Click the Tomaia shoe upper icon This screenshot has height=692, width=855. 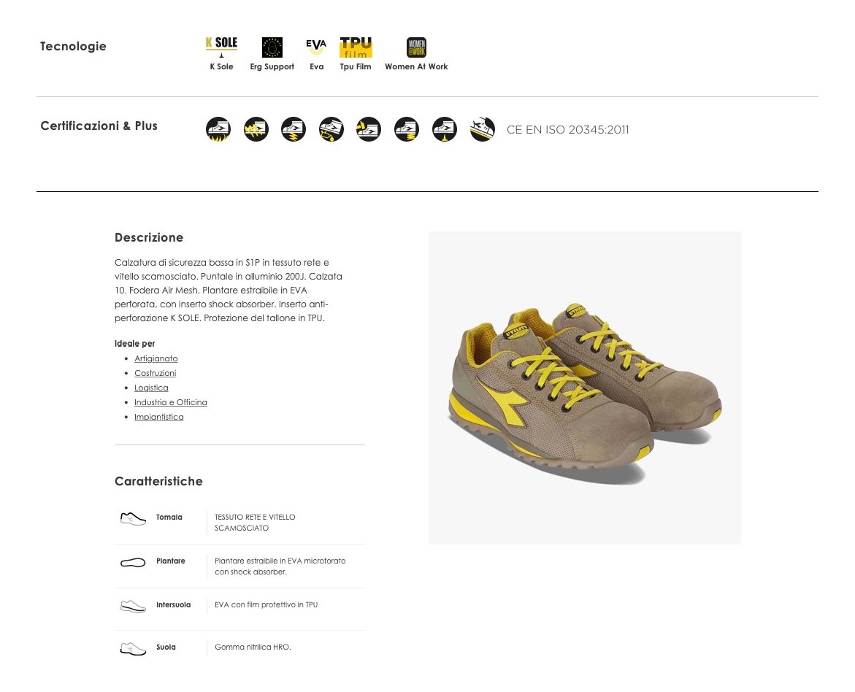point(133,518)
